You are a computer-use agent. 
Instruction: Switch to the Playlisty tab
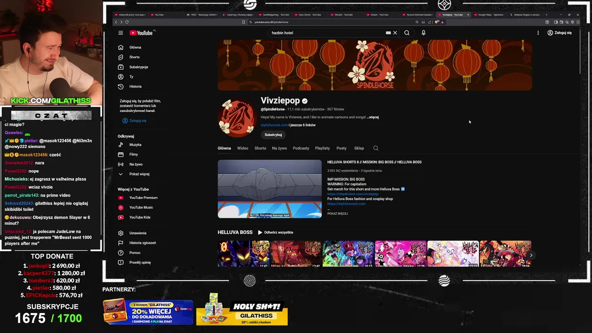pos(322,148)
